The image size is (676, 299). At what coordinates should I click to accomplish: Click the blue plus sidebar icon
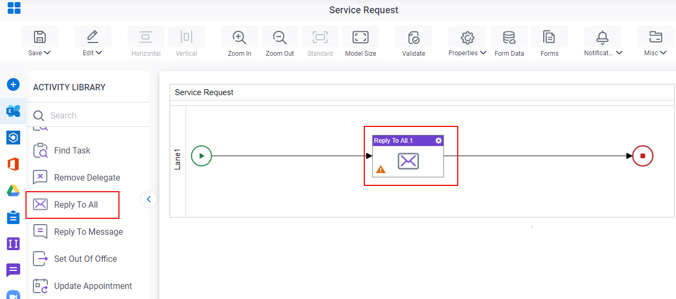coord(13,84)
